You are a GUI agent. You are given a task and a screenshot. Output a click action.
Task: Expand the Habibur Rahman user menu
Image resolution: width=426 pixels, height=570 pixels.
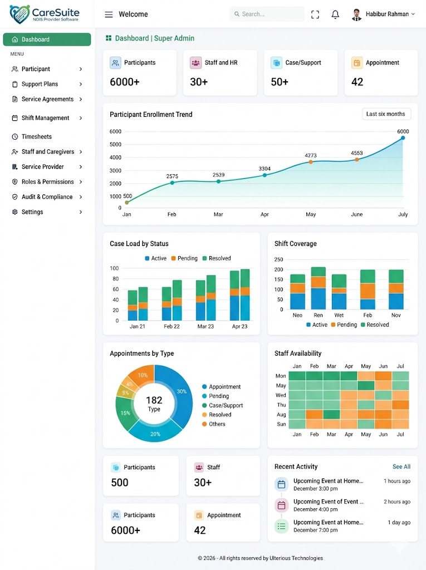coord(384,14)
